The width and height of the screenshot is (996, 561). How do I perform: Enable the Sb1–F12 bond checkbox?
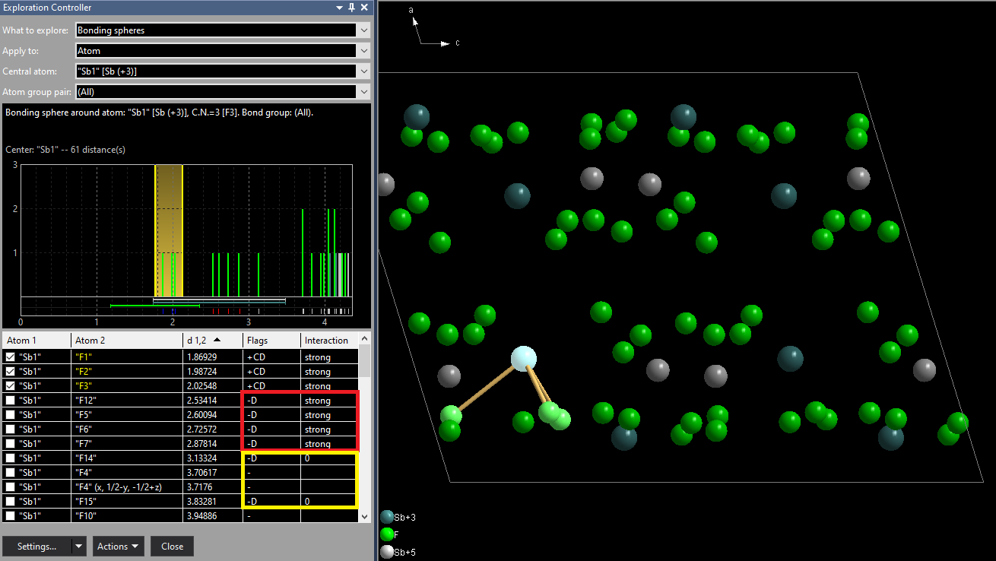coord(10,401)
